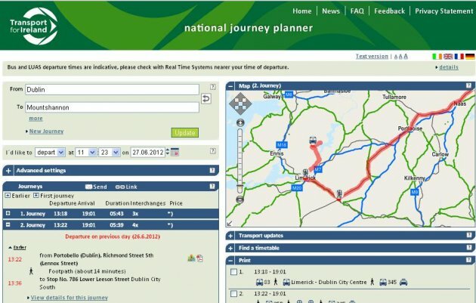Tick the checkbox for print journey 2
This screenshot has width=476, height=303.
233,294
